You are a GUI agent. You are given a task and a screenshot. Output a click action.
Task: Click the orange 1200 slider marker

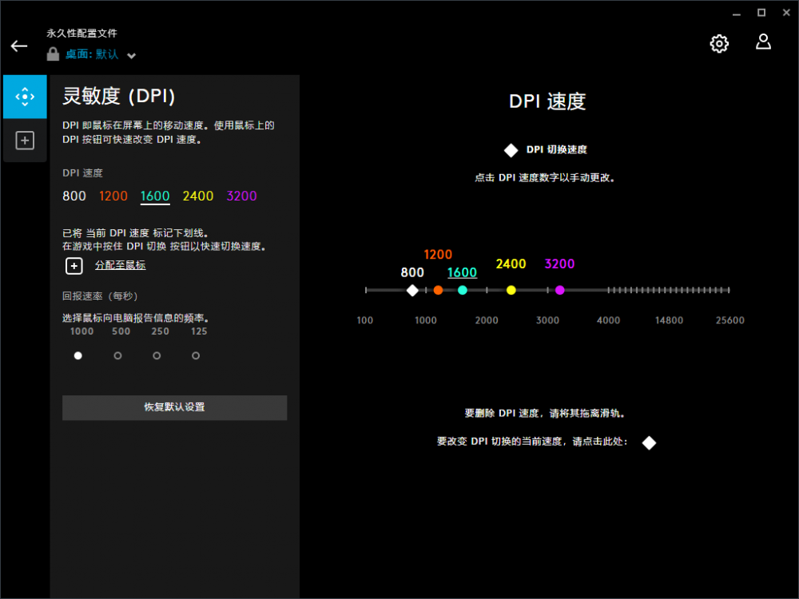438,290
